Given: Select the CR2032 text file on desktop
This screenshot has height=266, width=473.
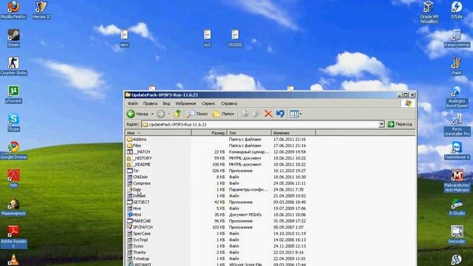Looking at the screenshot, I should point(235,38).
